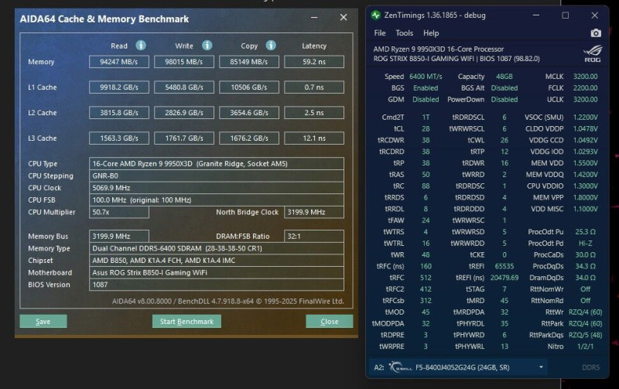Click the North Bridge Clock 3199.9 MHz field
This screenshot has height=389, width=619.
(314, 212)
